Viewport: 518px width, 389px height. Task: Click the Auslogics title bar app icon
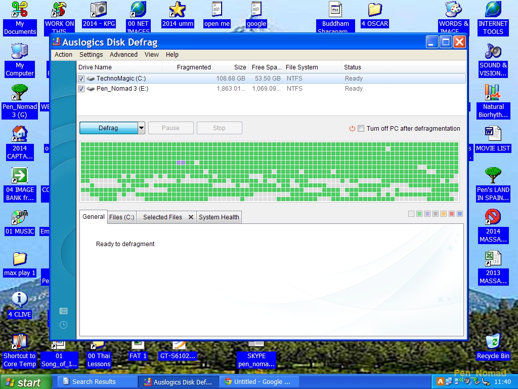click(57, 42)
